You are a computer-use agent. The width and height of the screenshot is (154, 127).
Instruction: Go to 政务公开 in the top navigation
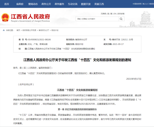46,4
